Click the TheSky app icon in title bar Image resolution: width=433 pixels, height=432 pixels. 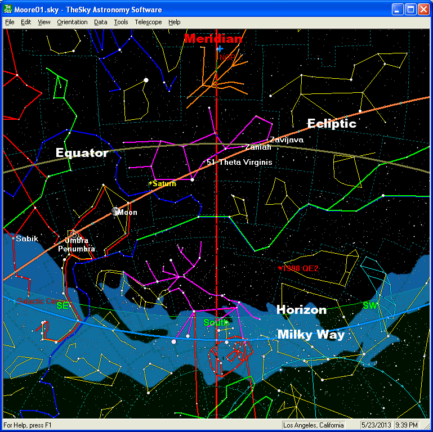(x=8, y=10)
